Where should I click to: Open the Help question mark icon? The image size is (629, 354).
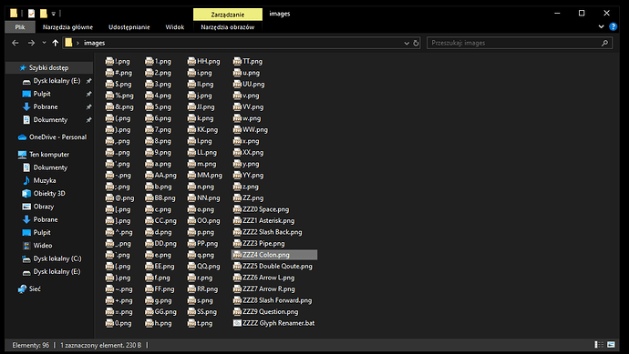pyautogui.click(x=613, y=26)
